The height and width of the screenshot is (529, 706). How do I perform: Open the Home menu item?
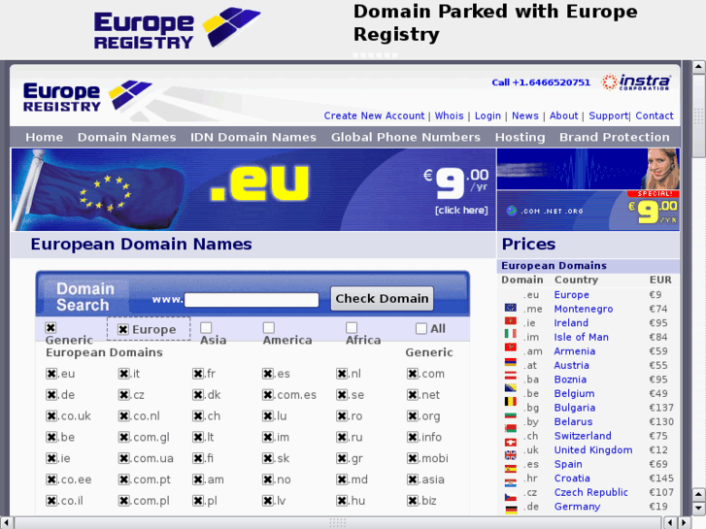click(x=44, y=137)
